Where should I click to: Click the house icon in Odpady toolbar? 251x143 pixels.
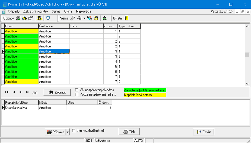click(x=24, y=18)
